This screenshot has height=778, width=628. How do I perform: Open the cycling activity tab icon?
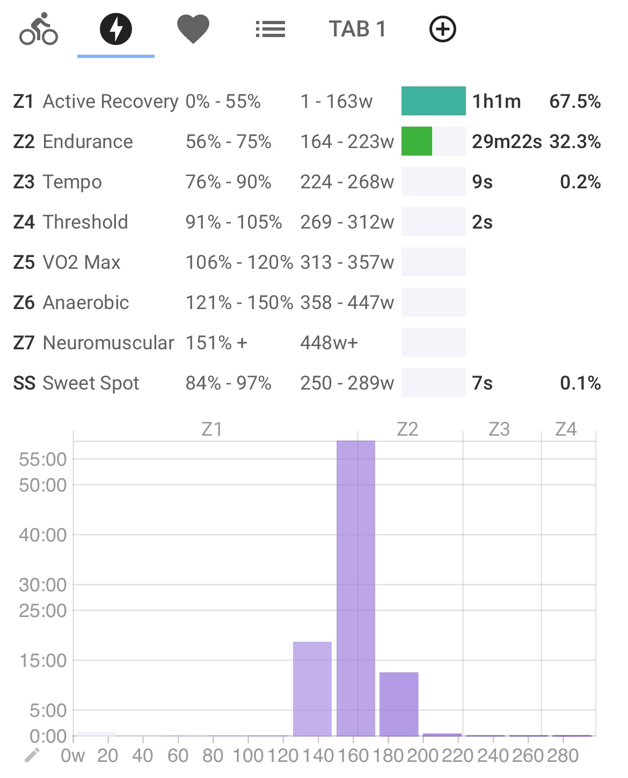39,30
